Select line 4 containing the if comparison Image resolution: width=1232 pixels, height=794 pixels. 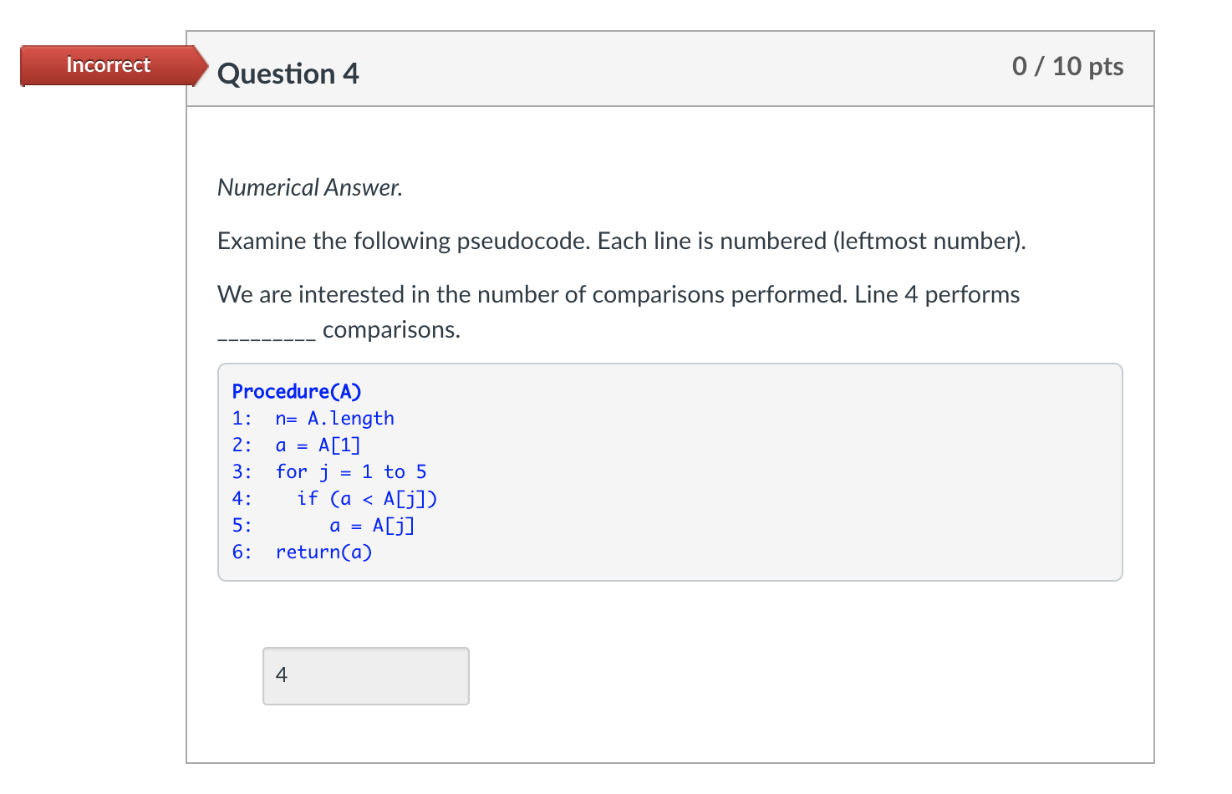point(334,498)
